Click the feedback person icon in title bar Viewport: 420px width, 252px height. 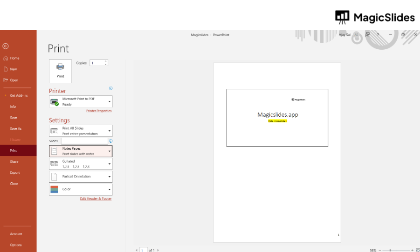(x=367, y=34)
